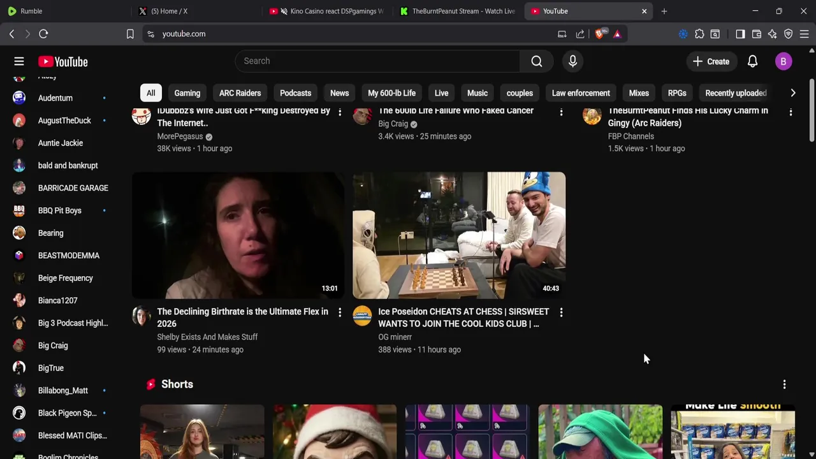Open options for iDubbbz's Wife video
816x459 pixels.
tap(340, 112)
